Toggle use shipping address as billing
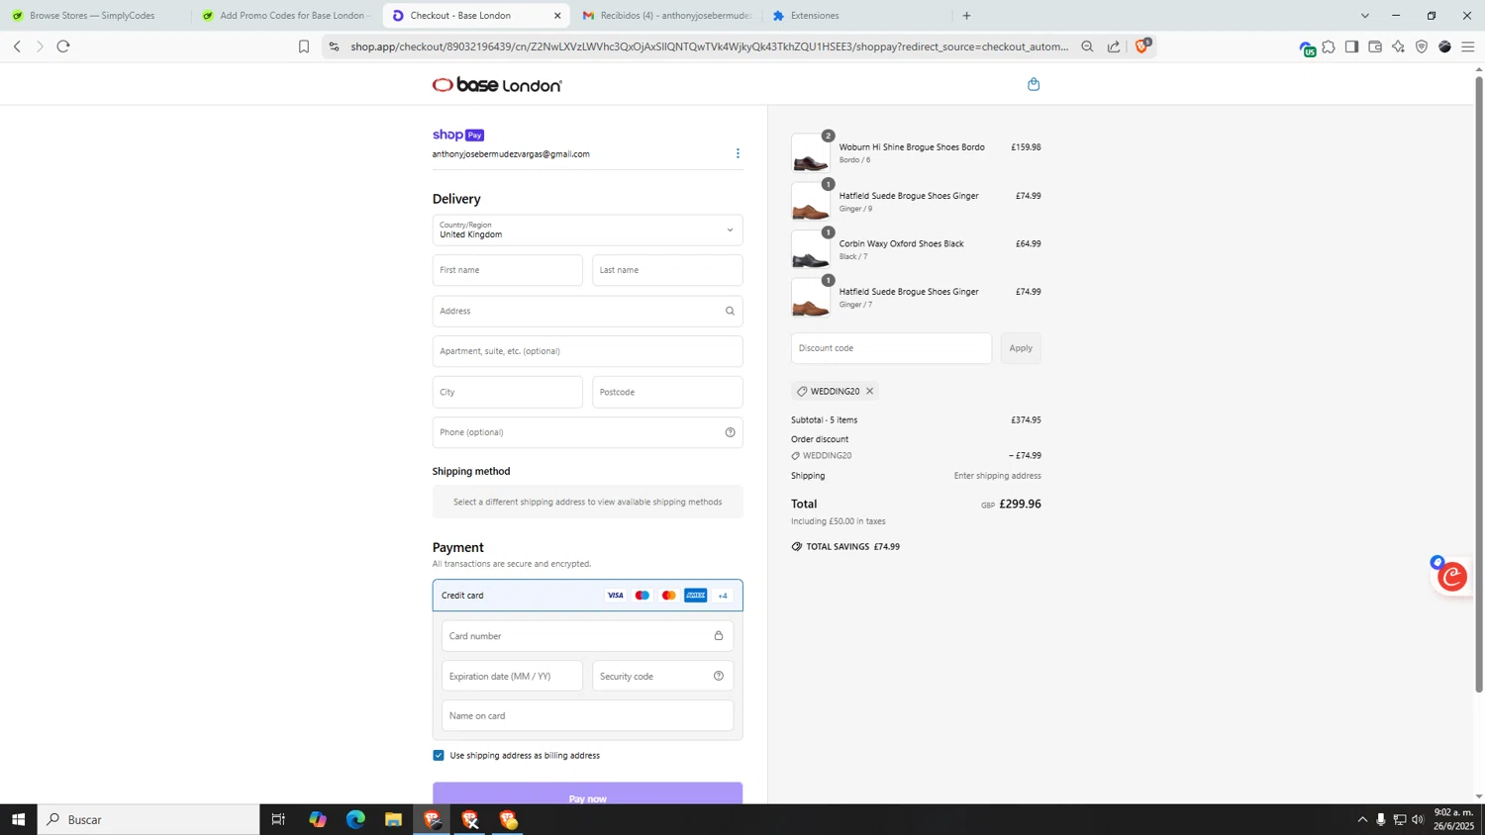 pyautogui.click(x=439, y=755)
